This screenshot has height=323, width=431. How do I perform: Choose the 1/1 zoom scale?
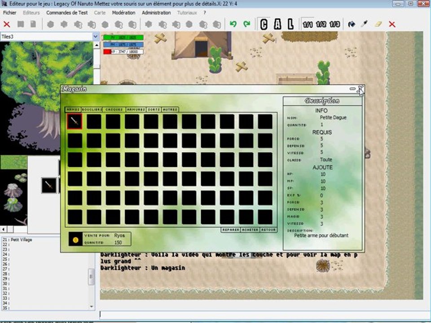click(x=307, y=24)
